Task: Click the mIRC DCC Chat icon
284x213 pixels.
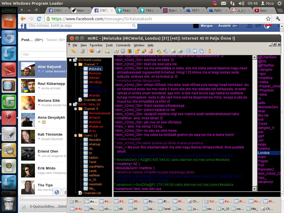Action: pyautogui.click(x=144, y=51)
